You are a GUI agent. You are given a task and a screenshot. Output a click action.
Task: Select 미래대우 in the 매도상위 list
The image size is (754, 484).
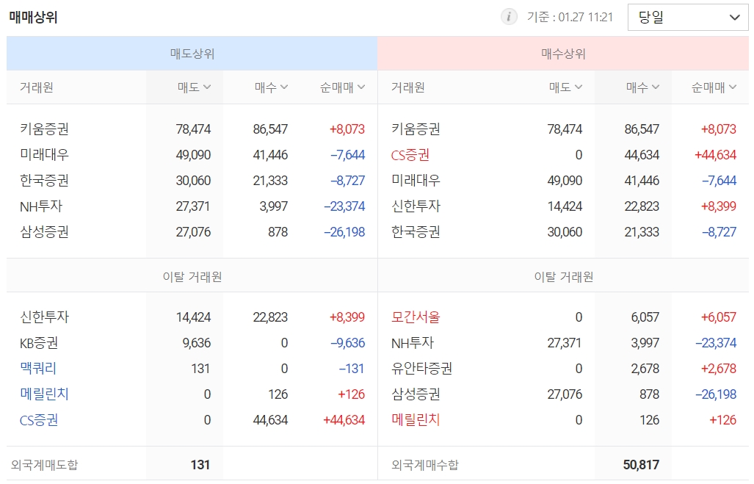point(44,154)
